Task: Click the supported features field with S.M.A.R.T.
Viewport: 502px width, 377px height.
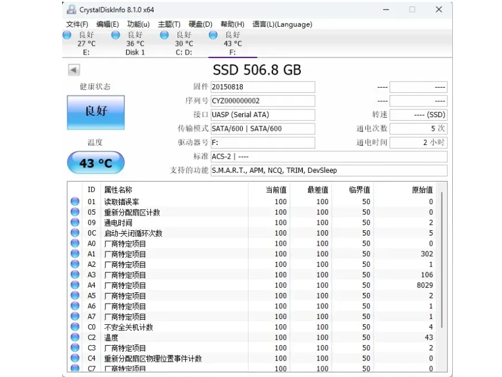Action: 329,170
